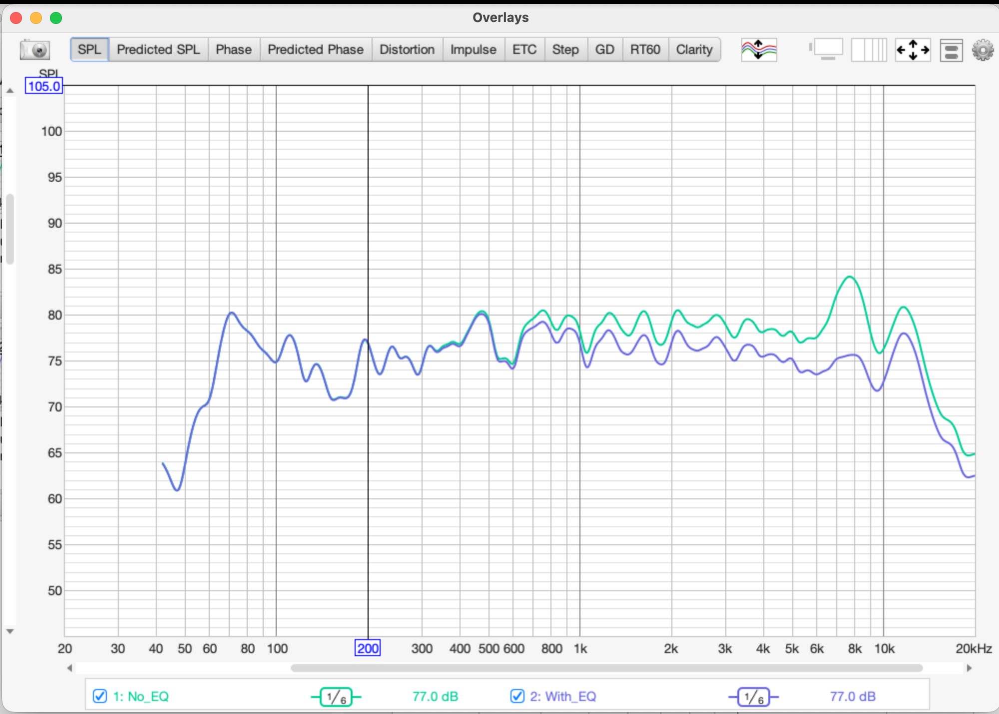Open the RT60 tab
999x714 pixels.
pyautogui.click(x=645, y=49)
